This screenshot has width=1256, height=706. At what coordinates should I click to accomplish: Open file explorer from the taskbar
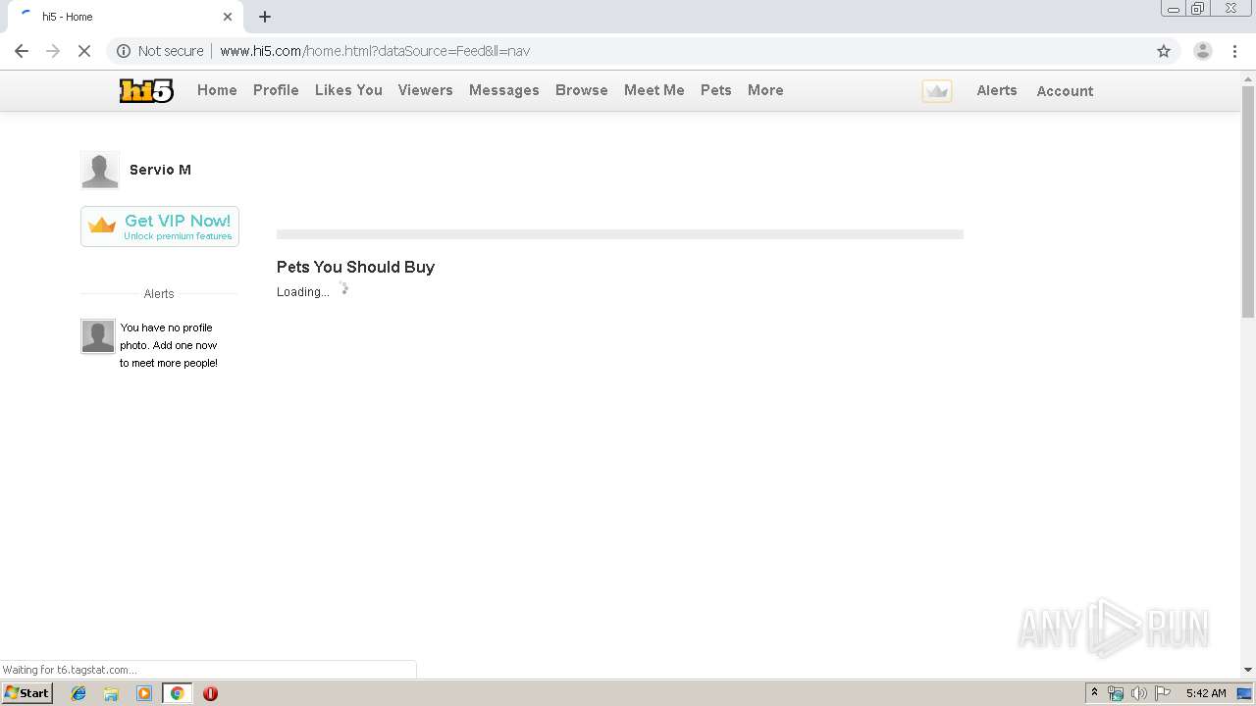pyautogui.click(x=111, y=693)
